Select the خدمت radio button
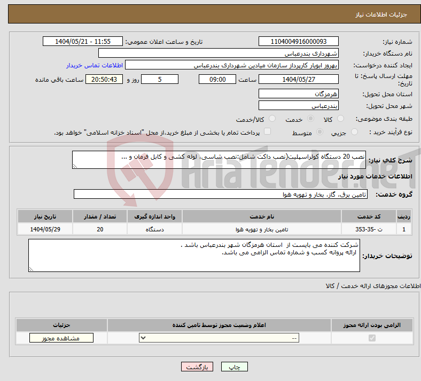Screen dimensions: 421x381 [x=310, y=119]
